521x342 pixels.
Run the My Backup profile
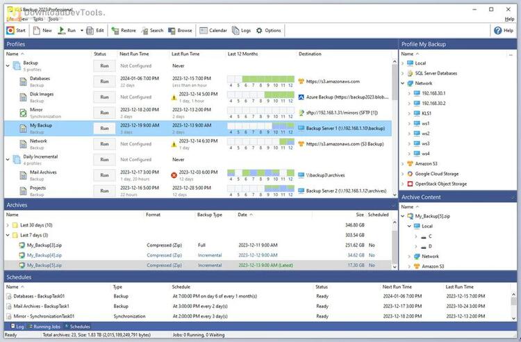click(104, 129)
